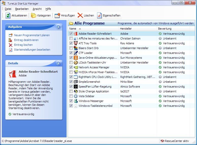The width and height of the screenshot is (197, 145).
Task: Click the Almico Software manufacturer cell
Action: tap(130, 87)
